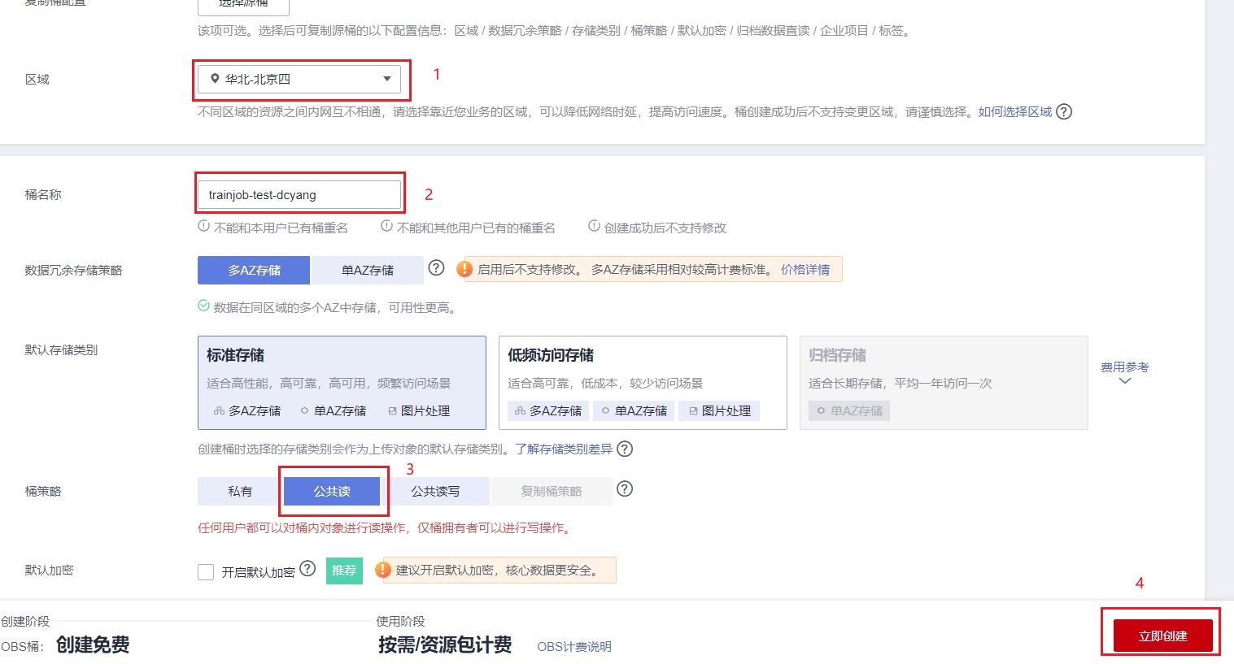Select the 低频访问存储 storage class card
This screenshot has width=1234, height=664.
643,382
